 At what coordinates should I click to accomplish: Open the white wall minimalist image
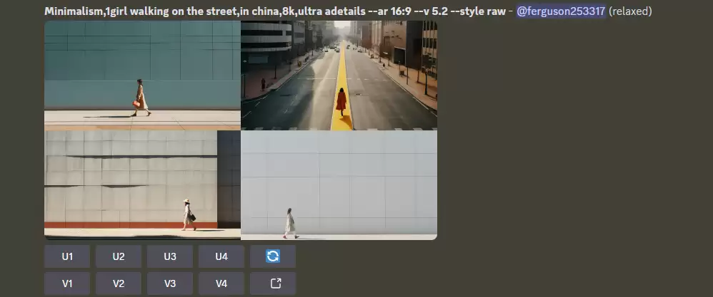(339, 184)
